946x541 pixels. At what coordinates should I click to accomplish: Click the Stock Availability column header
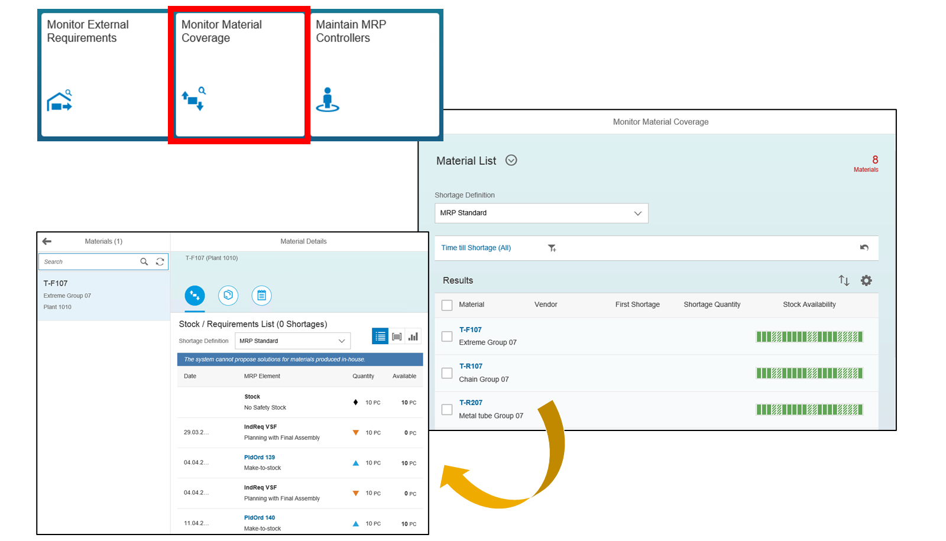point(809,304)
